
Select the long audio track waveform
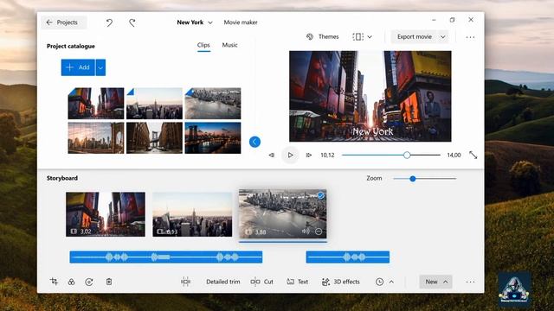pos(166,257)
